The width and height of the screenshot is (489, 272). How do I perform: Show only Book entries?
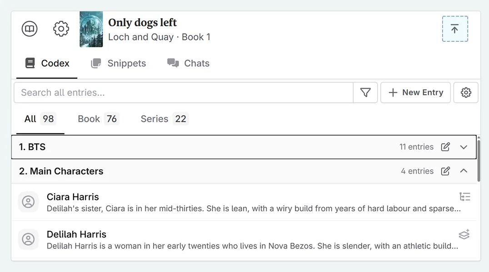[97, 119]
